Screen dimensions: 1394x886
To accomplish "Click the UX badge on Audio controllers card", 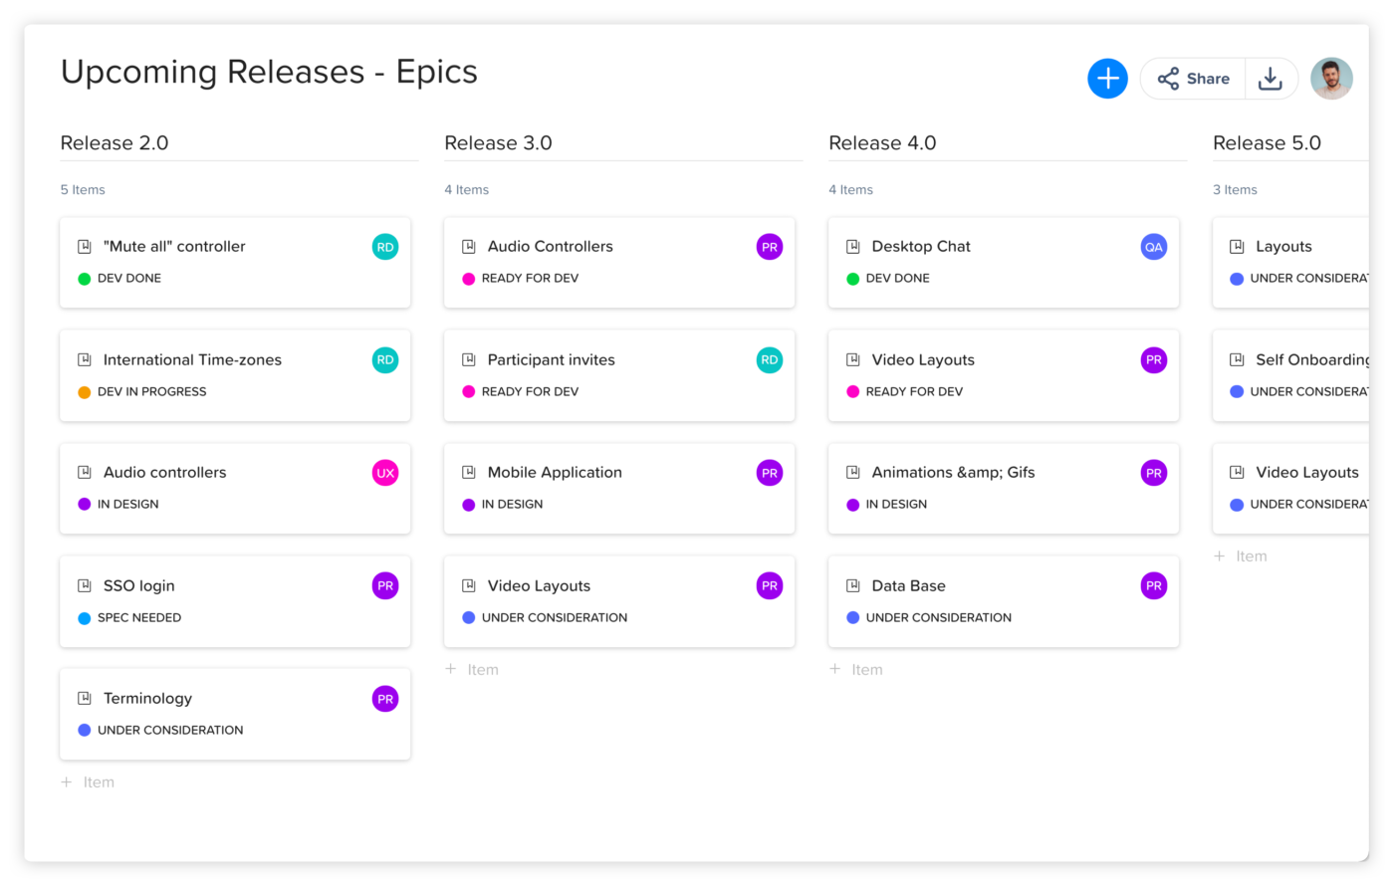I will tap(385, 473).
